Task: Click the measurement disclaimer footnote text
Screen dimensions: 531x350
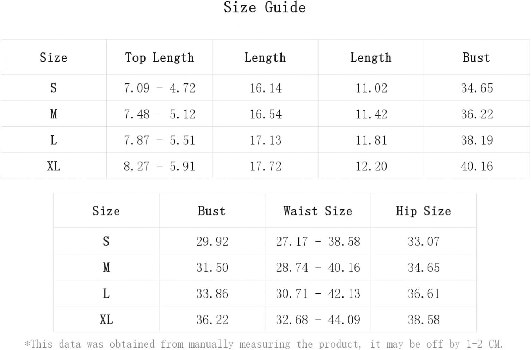Action: (x=264, y=344)
